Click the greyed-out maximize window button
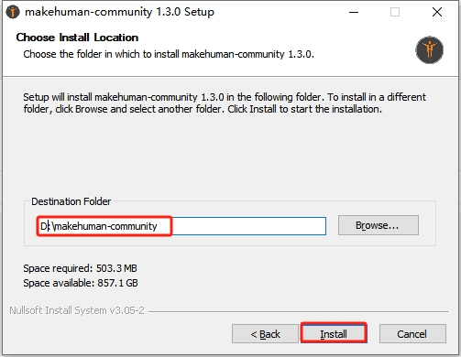 pos(395,12)
